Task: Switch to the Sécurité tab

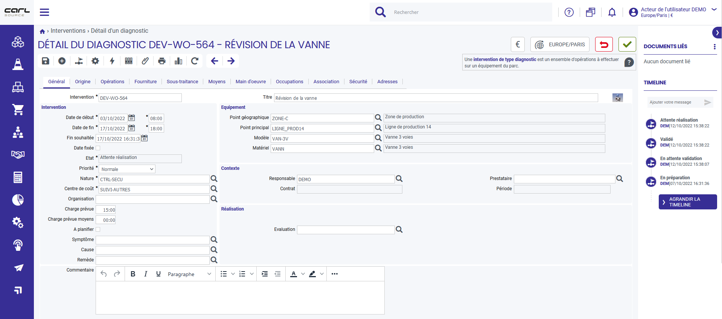Action: click(x=358, y=82)
